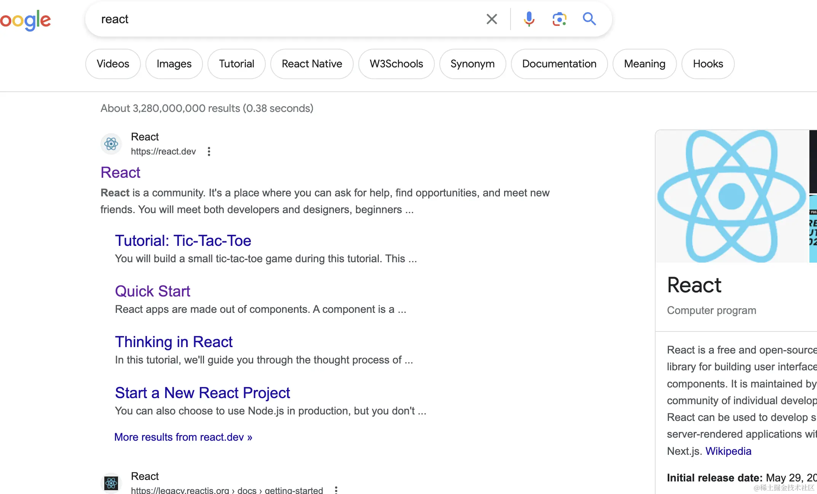Start voice search with microphone icon

(x=529, y=19)
